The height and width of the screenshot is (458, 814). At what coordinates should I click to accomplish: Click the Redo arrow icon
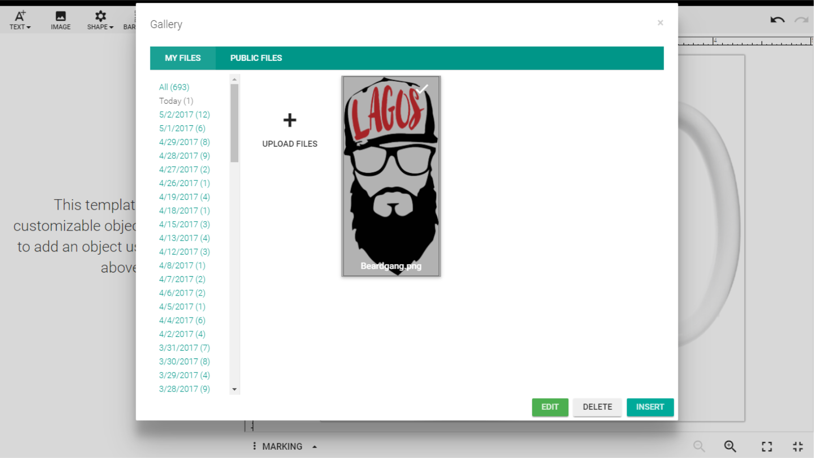pyautogui.click(x=801, y=20)
